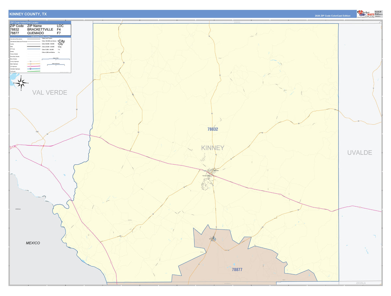Click the 'VAL VERDE' county label
391x296 pixels.
point(50,93)
